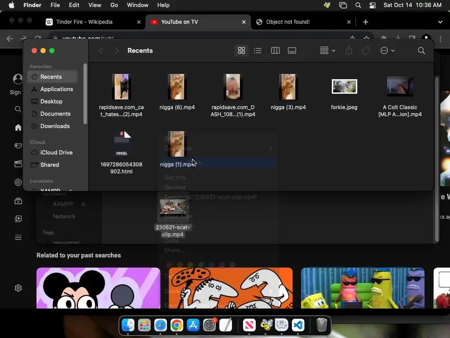This screenshot has width=450, height=338.
Task: Click the Finder window search magnifier
Action: 421,51
